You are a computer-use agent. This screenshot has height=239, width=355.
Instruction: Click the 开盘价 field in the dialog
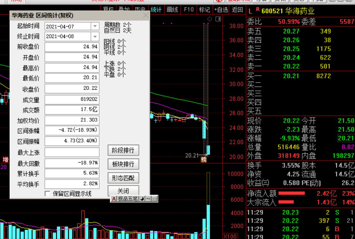click(x=72, y=57)
